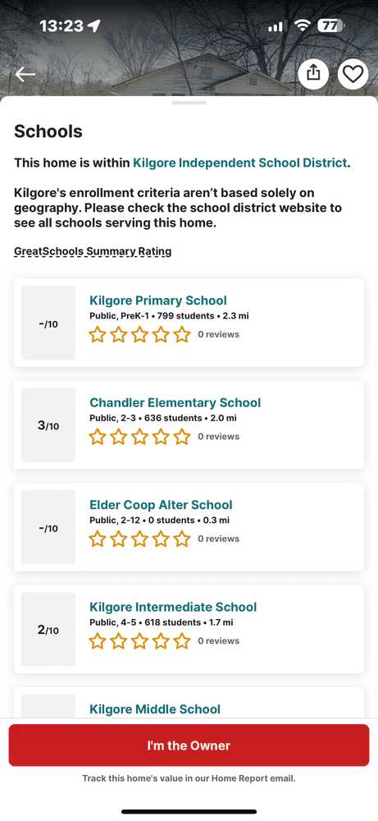Select the 2/10 rating badge
Screen dimensions: 378x821
pos(48,630)
